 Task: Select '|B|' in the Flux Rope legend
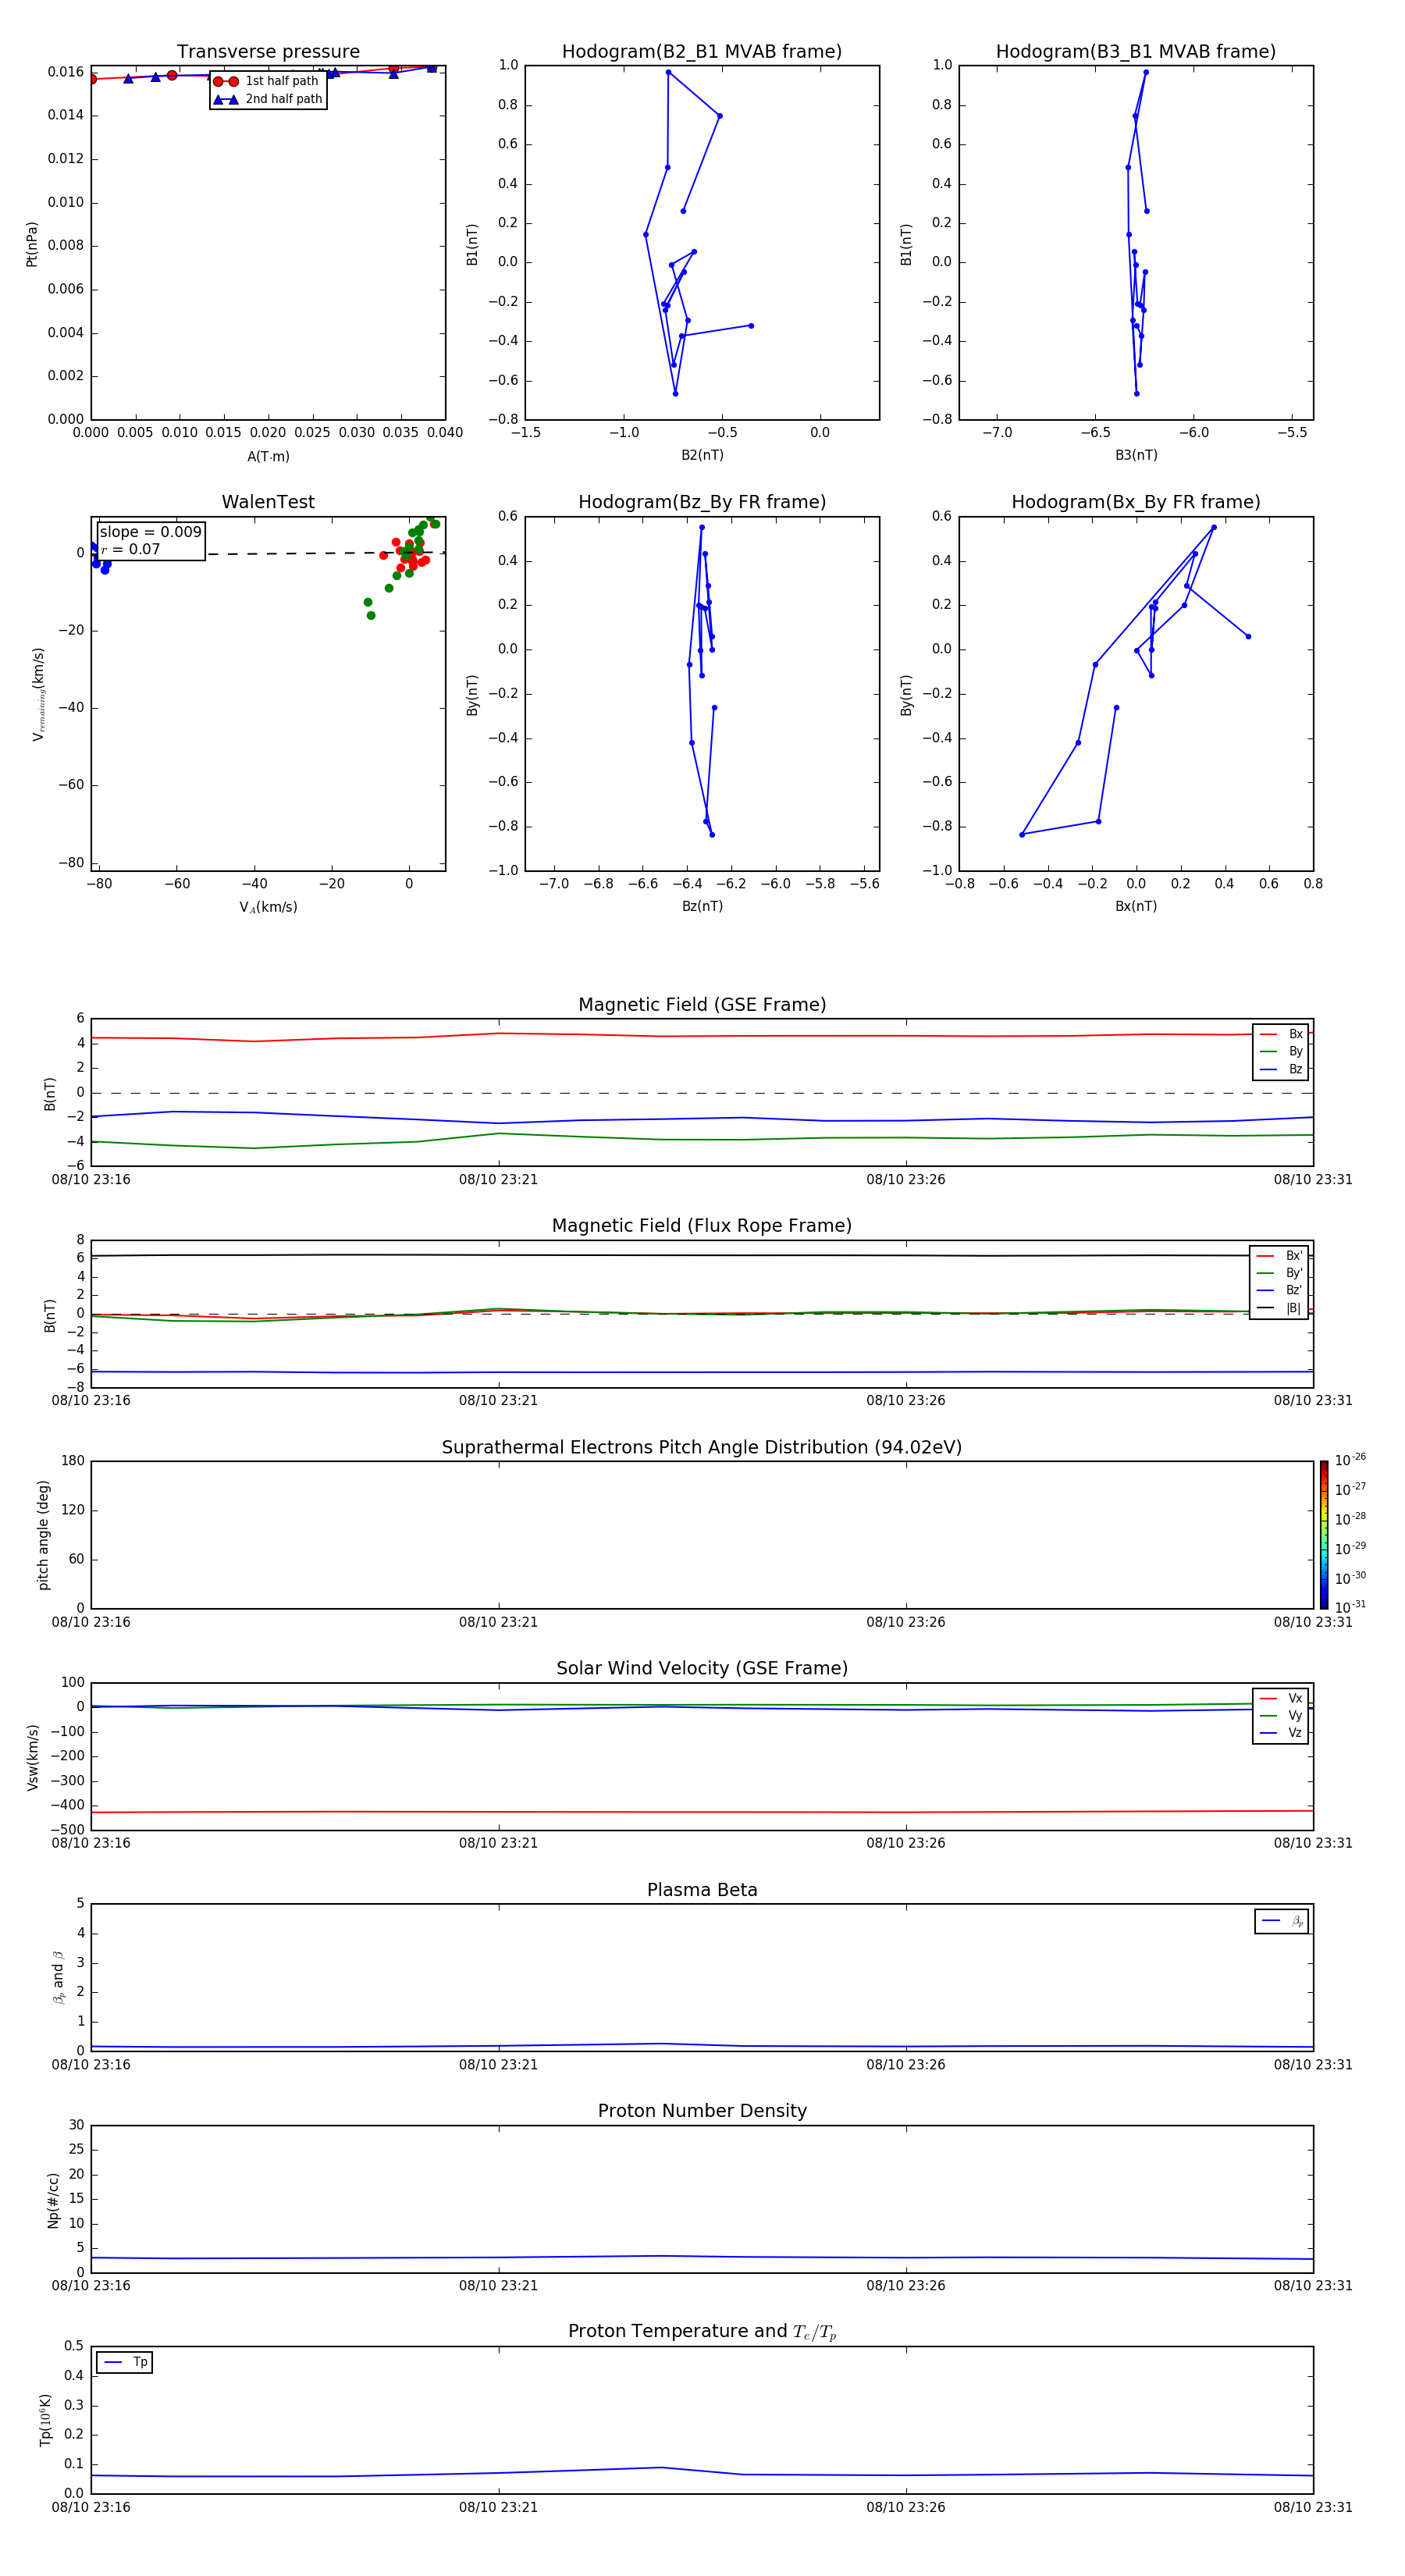(1279, 1308)
